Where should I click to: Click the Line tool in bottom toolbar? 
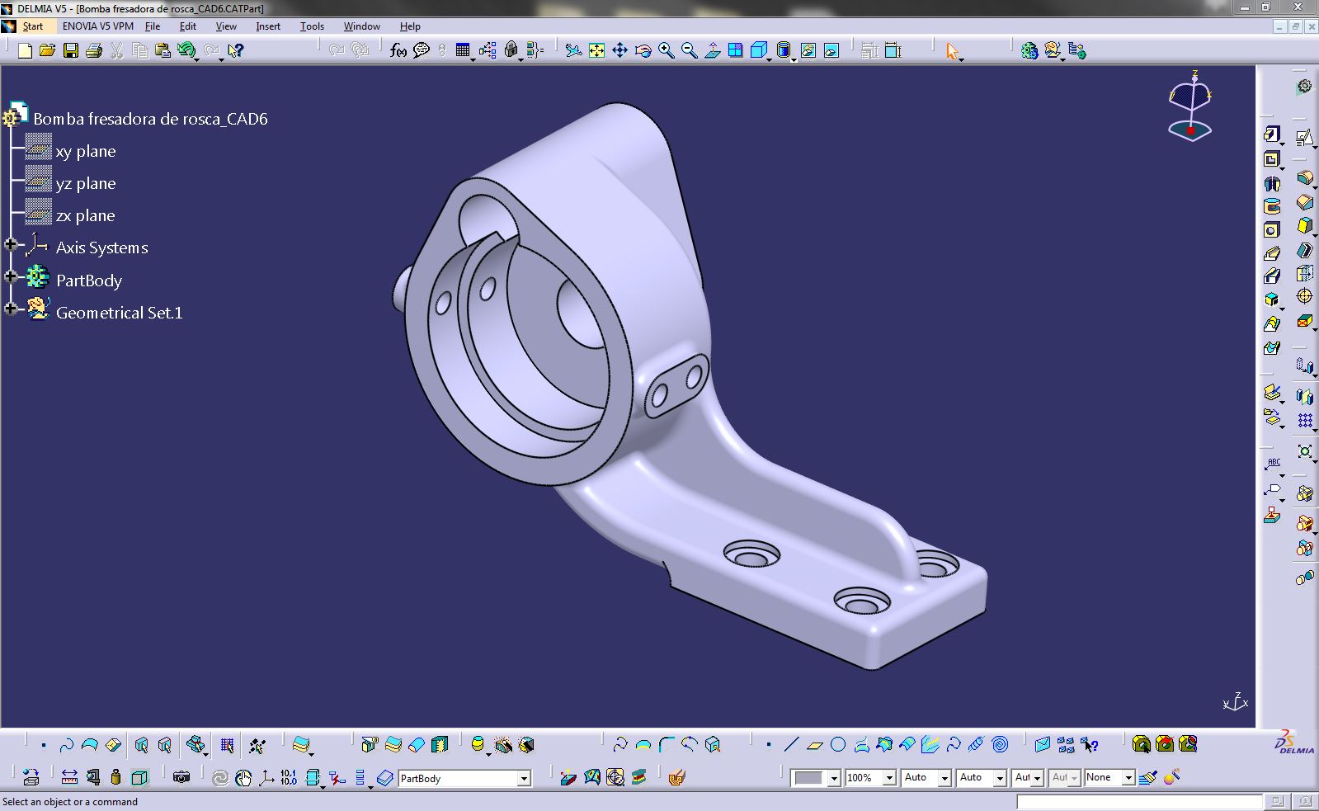point(791,745)
